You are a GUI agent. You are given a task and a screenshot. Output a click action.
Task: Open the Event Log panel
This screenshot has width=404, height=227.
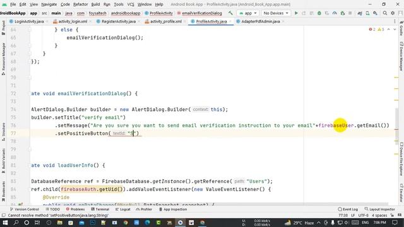(348, 209)
